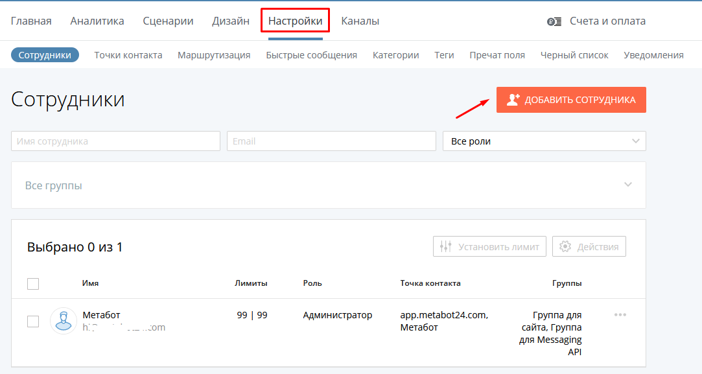Click the ruble billing icon beside Счета и оплата
The width and height of the screenshot is (702, 374).
pyautogui.click(x=554, y=21)
